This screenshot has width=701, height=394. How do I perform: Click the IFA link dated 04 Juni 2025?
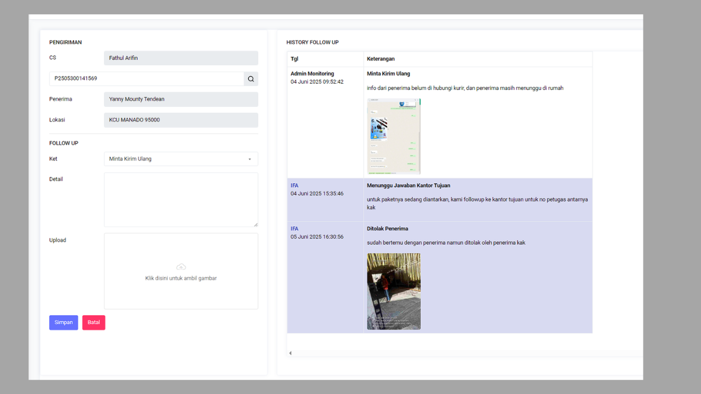[x=295, y=186]
